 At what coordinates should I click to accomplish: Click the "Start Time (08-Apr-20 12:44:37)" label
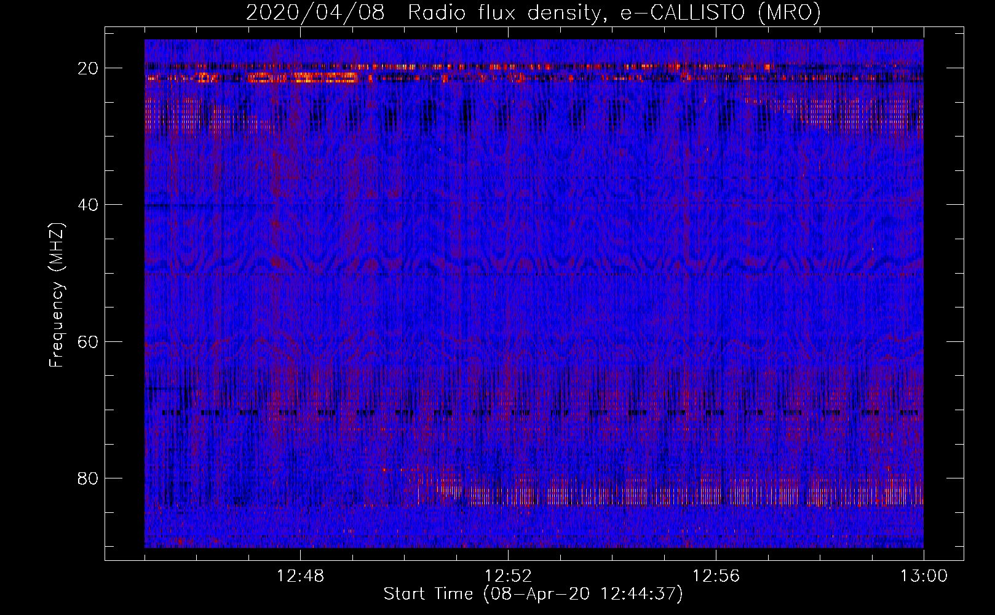click(533, 594)
